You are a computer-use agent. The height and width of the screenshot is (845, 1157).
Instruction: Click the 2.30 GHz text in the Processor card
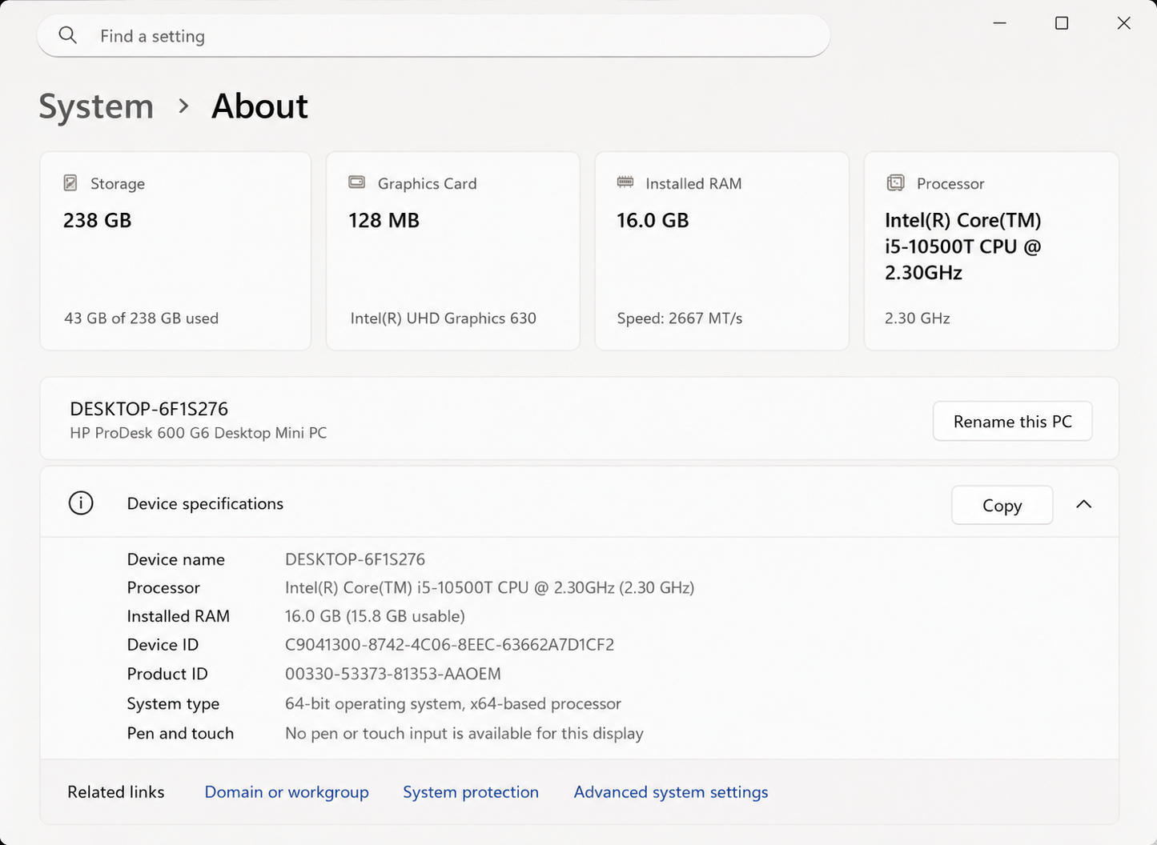click(918, 318)
